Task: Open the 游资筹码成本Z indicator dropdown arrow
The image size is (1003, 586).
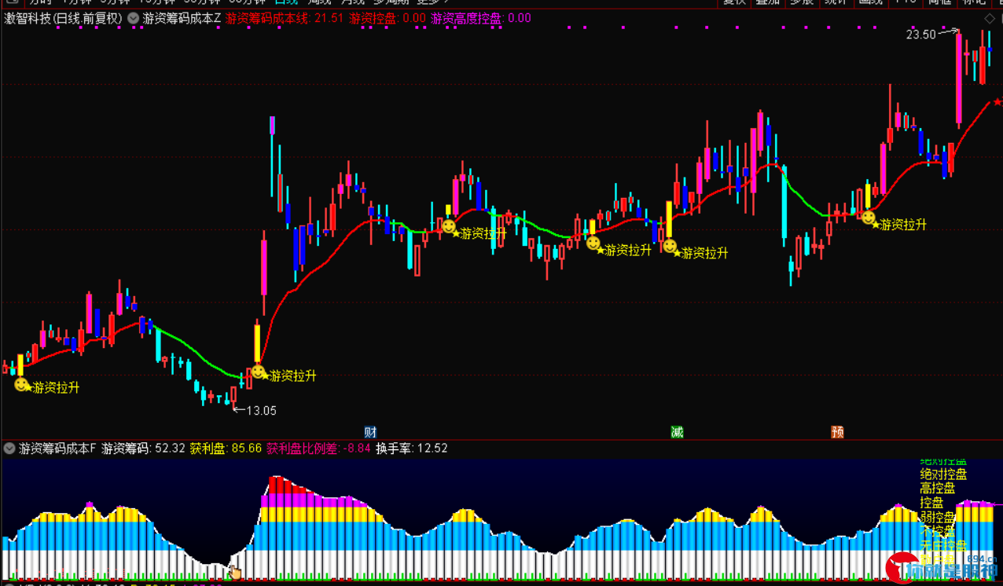Action: [x=133, y=18]
